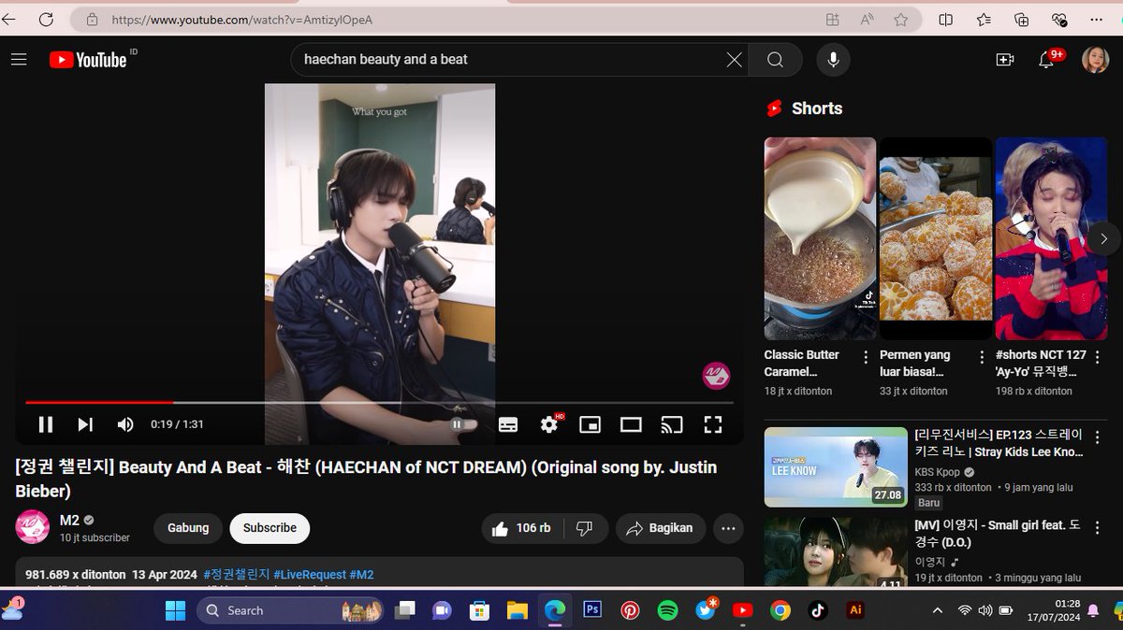Click the taskbar Search box
Image resolution: width=1123 pixels, height=630 pixels.
[291, 610]
